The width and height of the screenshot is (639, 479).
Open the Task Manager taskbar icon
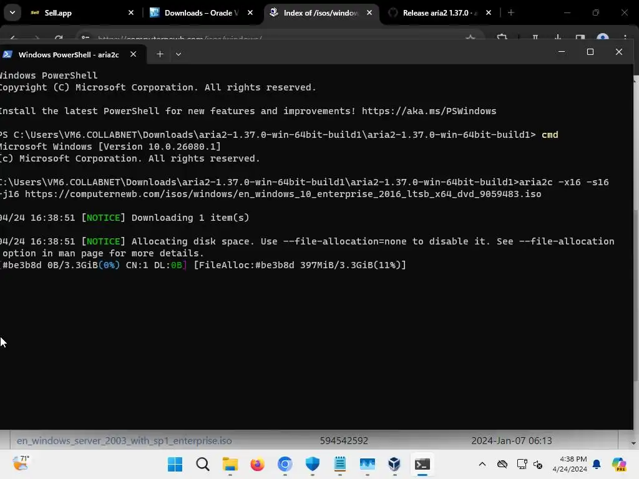click(x=367, y=464)
